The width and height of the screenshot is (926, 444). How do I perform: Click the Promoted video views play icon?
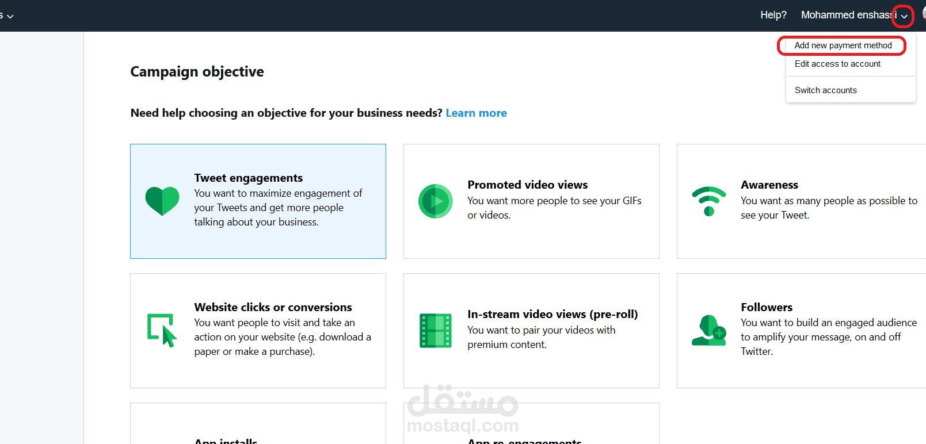coord(436,201)
